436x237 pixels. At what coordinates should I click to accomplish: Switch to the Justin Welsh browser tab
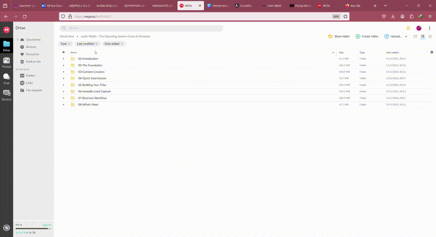coord(273,5)
